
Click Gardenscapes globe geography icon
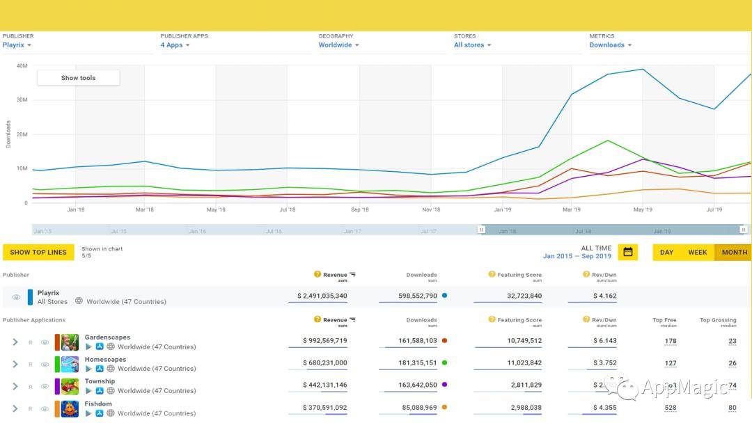[x=111, y=347]
